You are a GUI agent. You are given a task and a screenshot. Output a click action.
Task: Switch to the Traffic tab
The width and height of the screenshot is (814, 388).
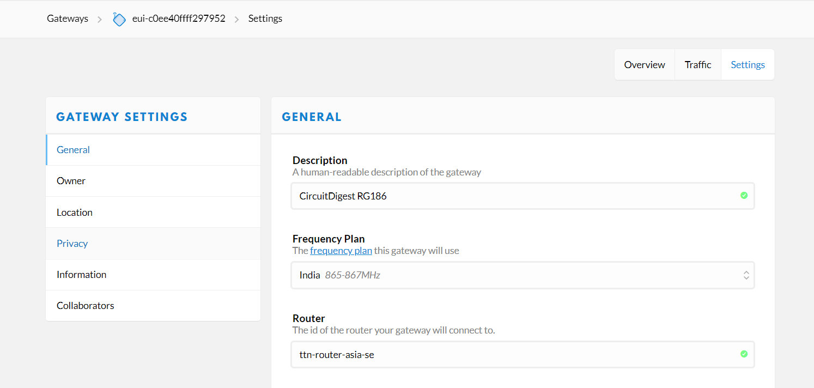pos(698,65)
